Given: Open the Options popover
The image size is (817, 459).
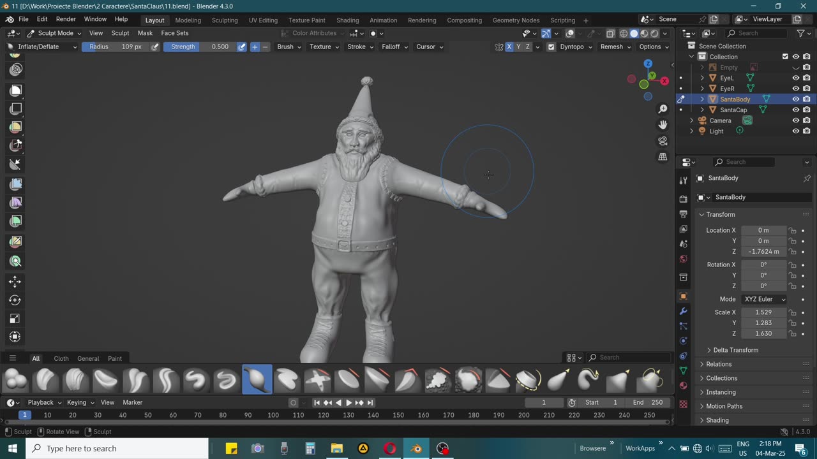Looking at the screenshot, I should pyautogui.click(x=654, y=47).
